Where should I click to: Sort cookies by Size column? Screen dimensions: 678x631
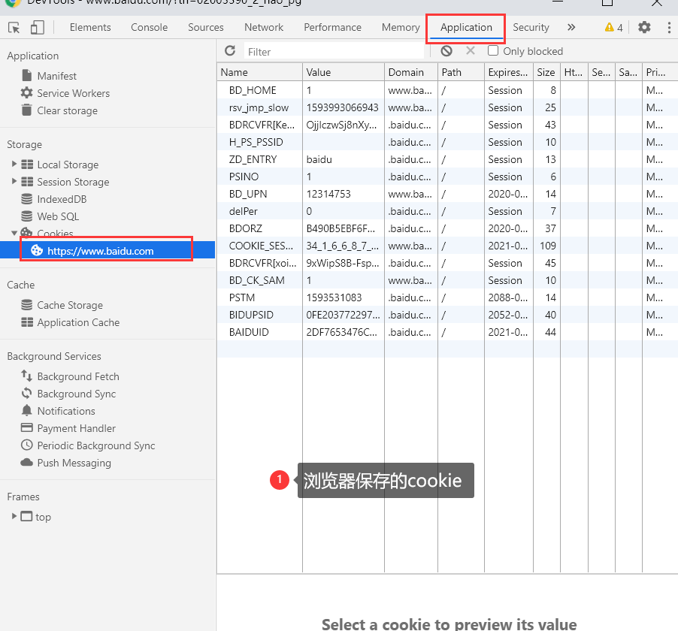pyautogui.click(x=546, y=72)
